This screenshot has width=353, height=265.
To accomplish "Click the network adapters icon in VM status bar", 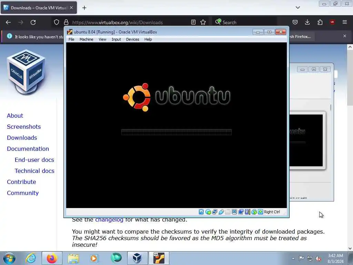I will point(214,212).
